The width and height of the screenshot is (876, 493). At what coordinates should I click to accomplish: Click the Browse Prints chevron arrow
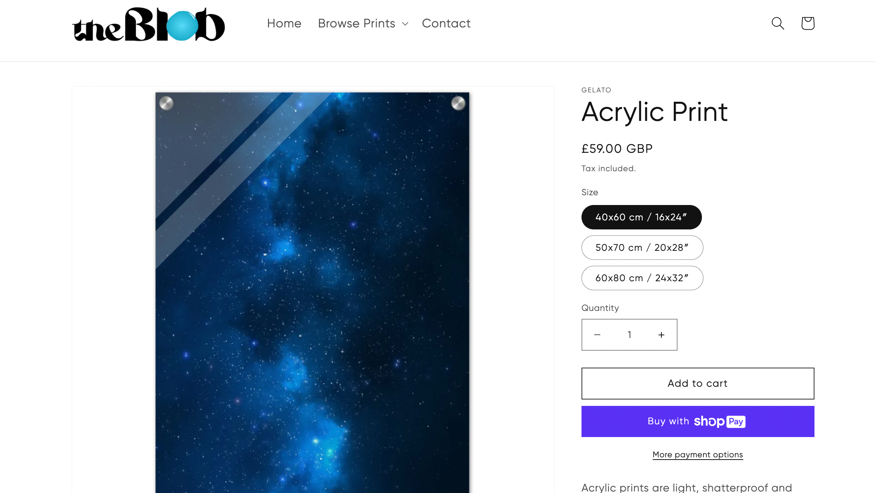click(x=405, y=24)
